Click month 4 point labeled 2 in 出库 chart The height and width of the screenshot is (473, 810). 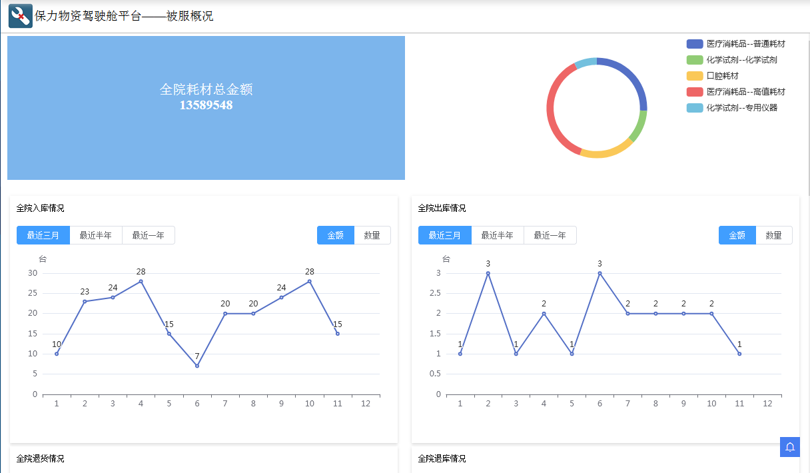[x=544, y=313]
